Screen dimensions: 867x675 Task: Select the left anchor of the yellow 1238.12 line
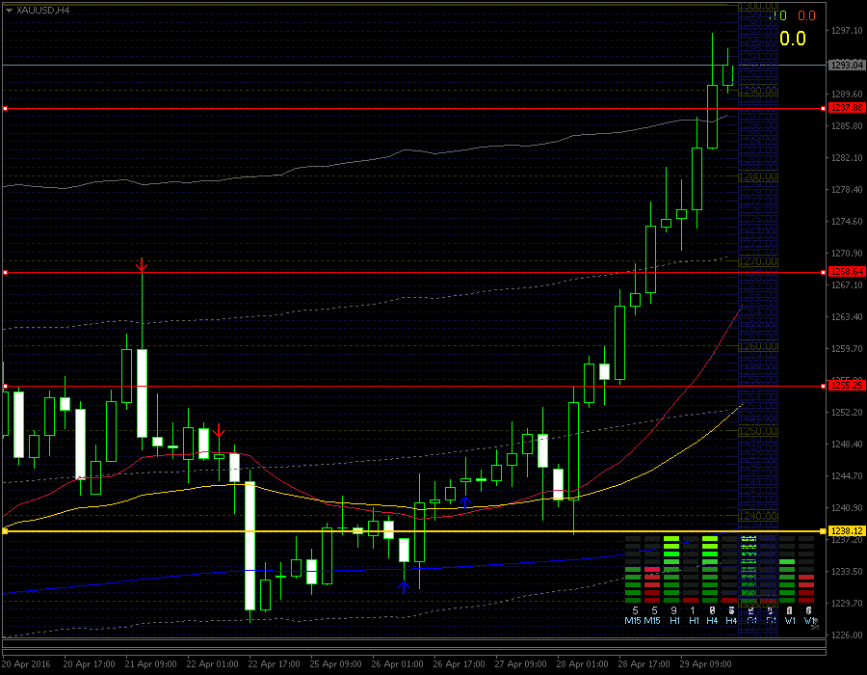5,531
